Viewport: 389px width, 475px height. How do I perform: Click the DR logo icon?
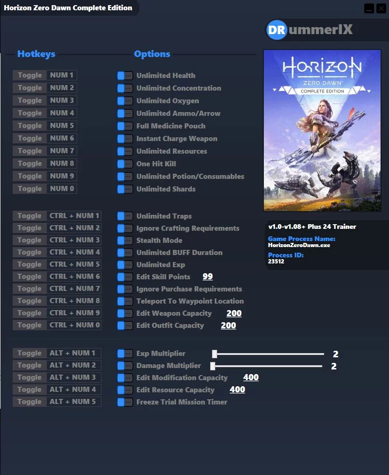276,30
